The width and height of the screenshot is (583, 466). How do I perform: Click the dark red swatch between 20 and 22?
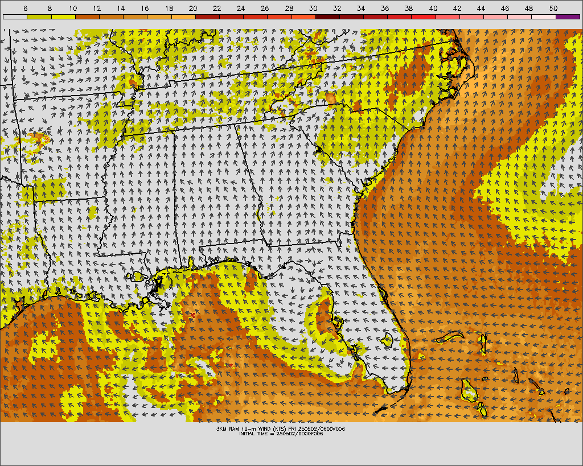[x=207, y=17]
